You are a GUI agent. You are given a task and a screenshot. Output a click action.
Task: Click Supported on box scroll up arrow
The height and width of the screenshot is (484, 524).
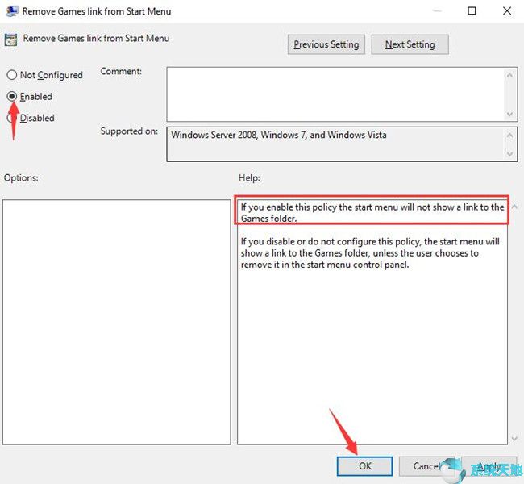pyautogui.click(x=509, y=136)
